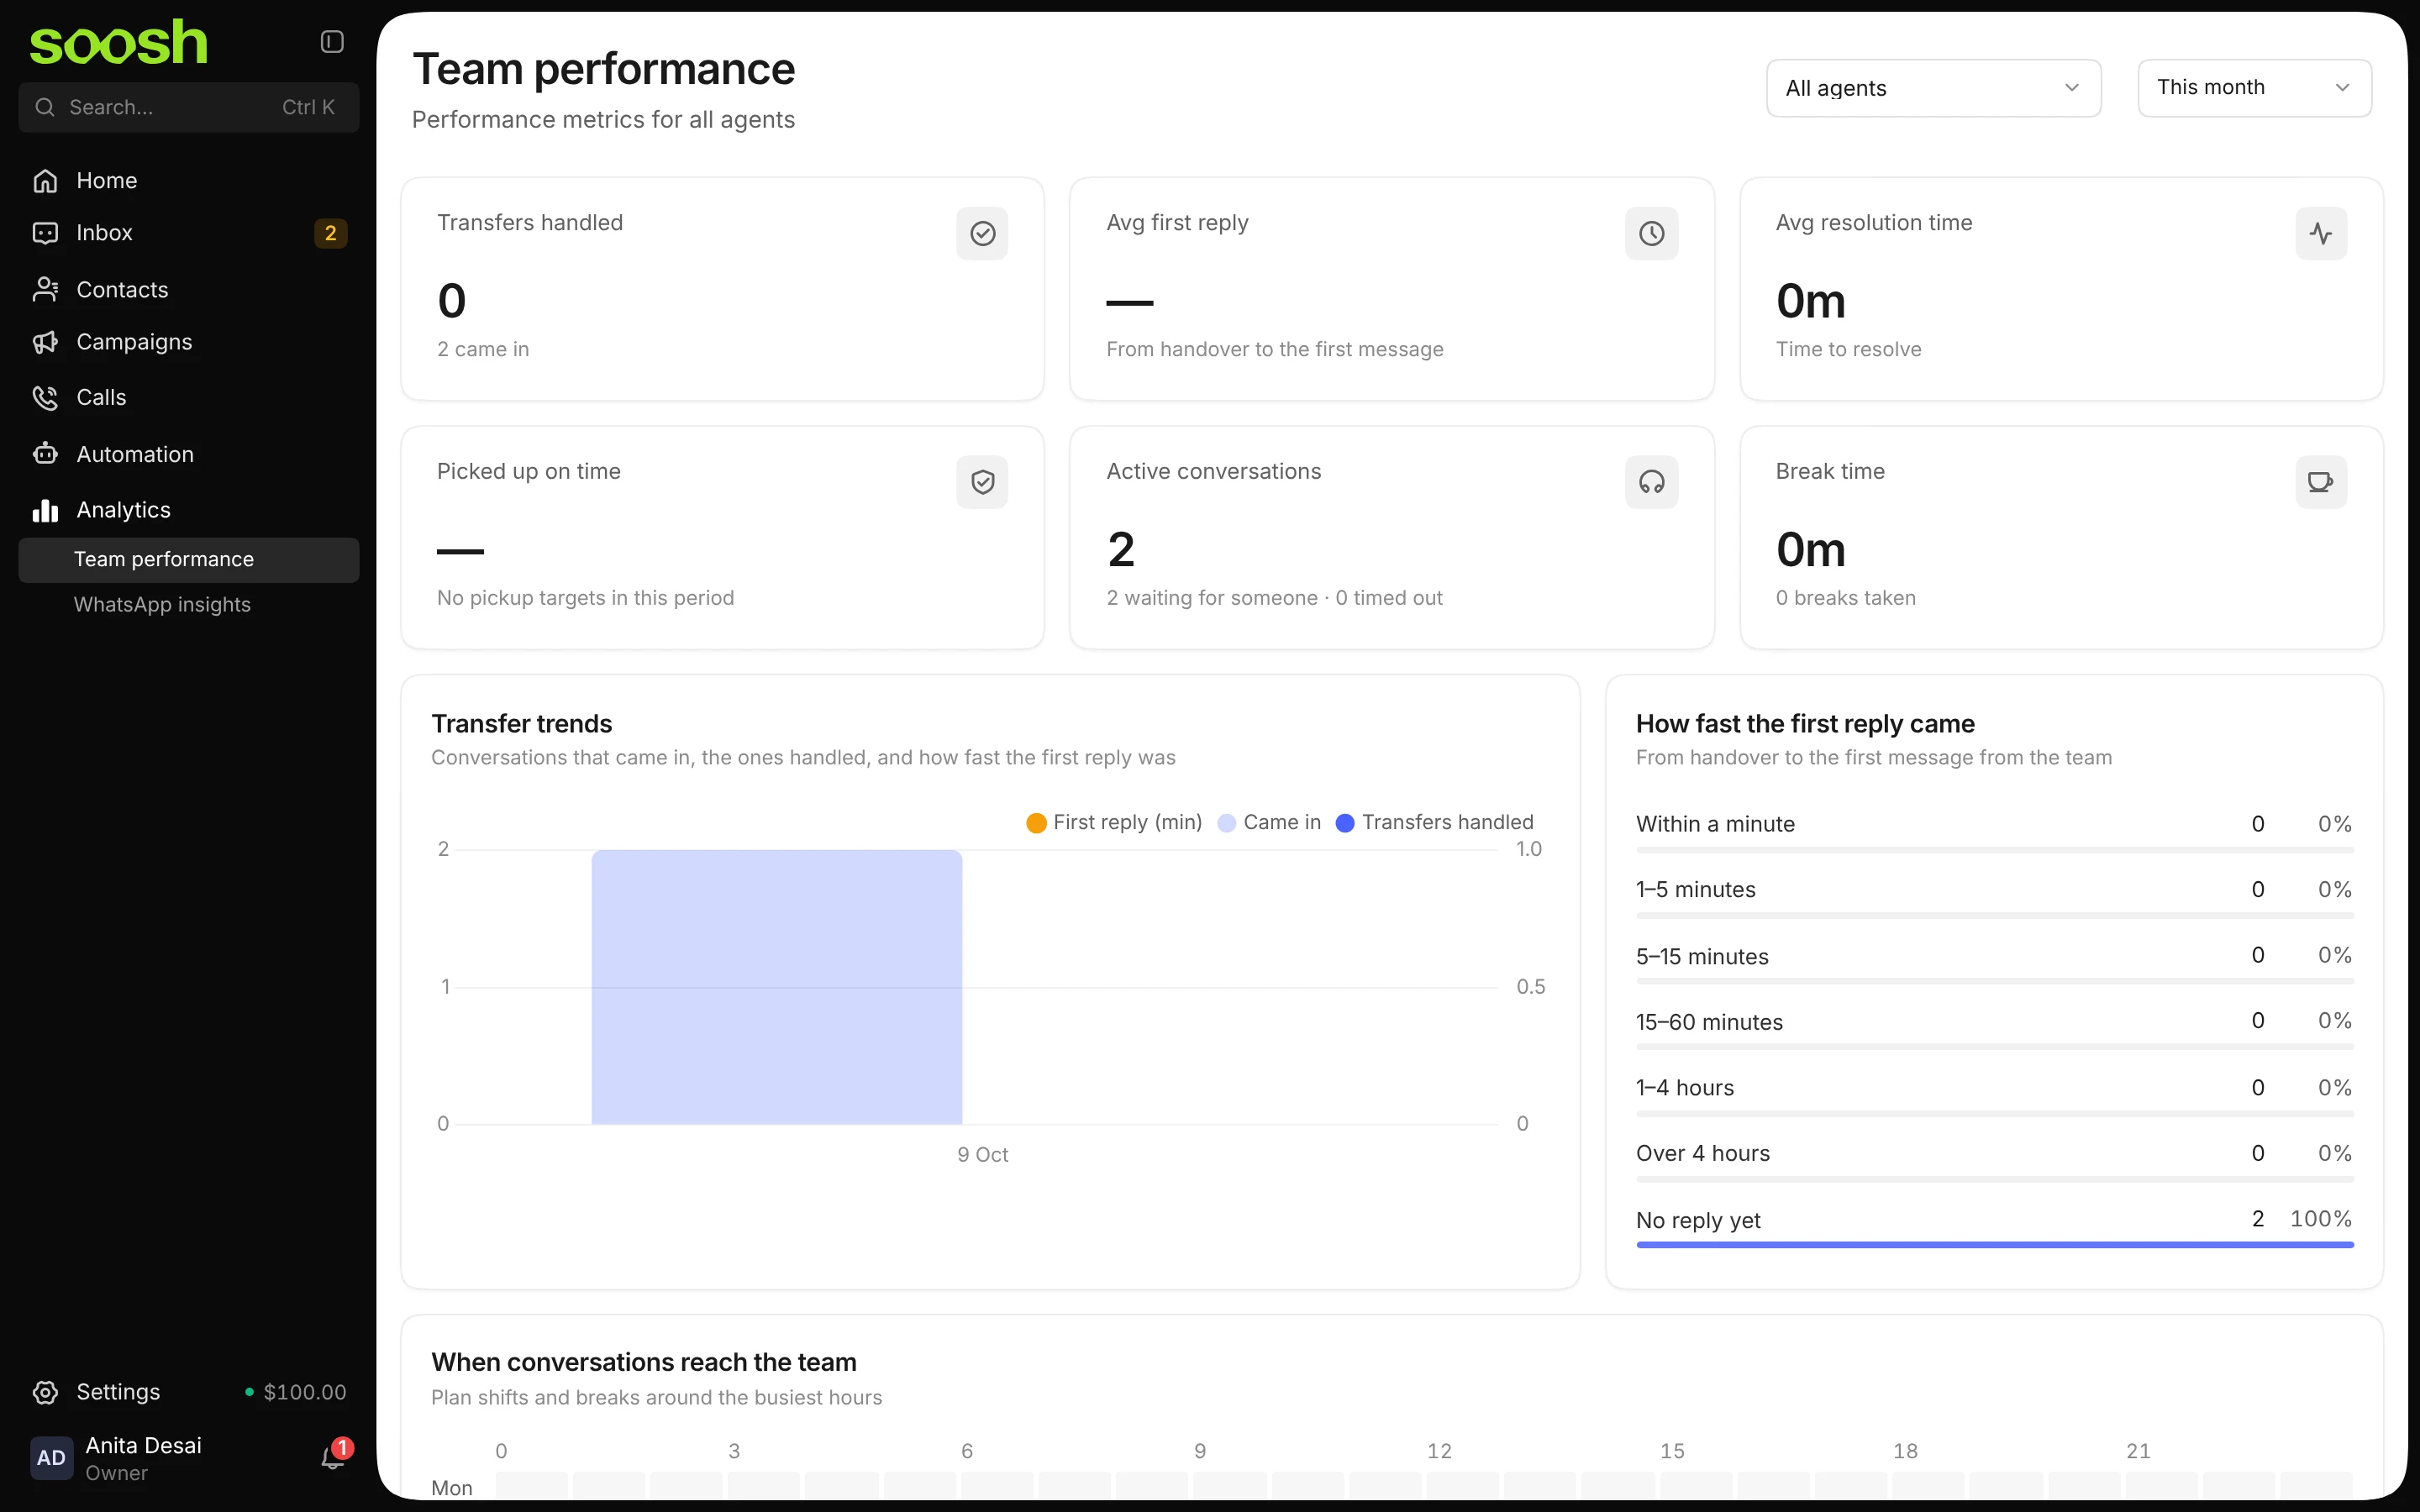Click the 'Within a minute' row label
The height and width of the screenshot is (1512, 2420).
point(1715,824)
